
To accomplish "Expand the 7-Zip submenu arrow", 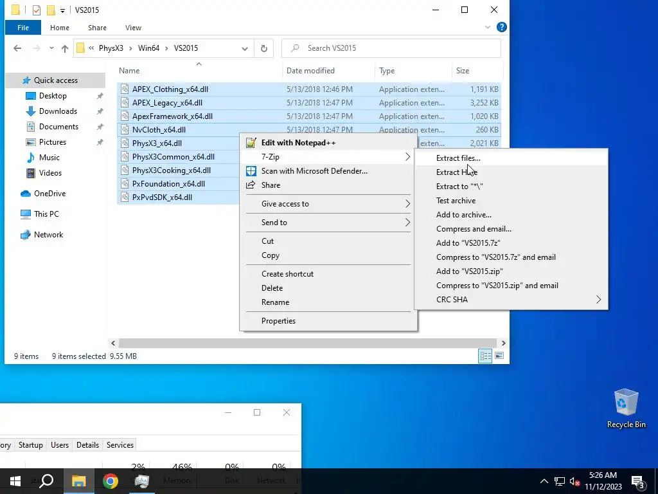I will 407,157.
